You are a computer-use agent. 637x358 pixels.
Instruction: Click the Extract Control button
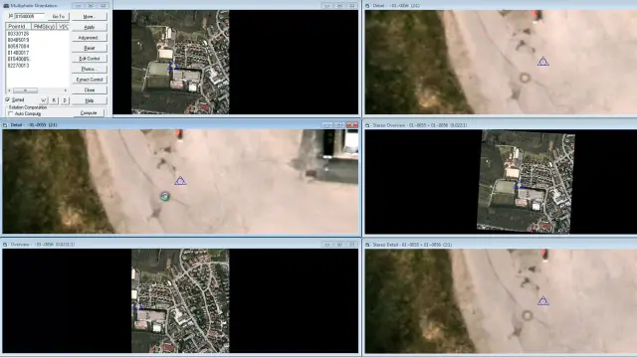[90, 80]
